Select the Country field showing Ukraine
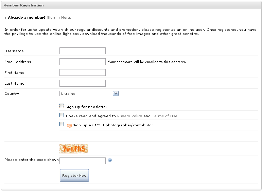This screenshot has width=263, height=191. (86, 93)
